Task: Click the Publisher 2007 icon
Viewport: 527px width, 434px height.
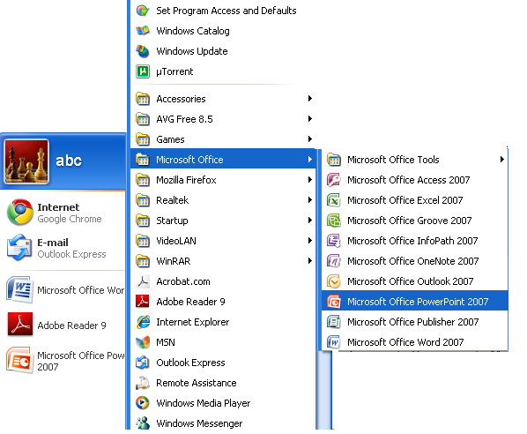Action: [334, 322]
